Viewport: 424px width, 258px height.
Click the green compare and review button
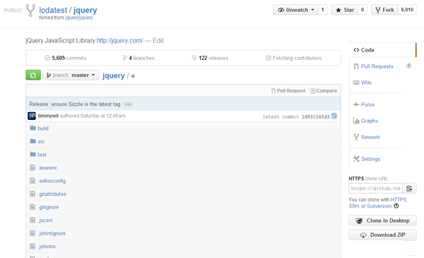(x=33, y=75)
